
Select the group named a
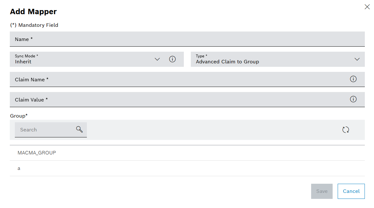19,168
